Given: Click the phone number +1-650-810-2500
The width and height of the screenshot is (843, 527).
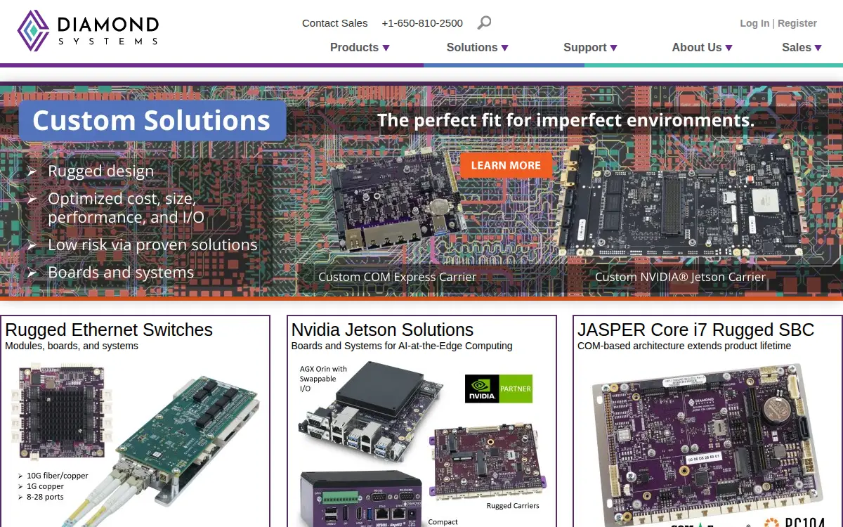Looking at the screenshot, I should tap(422, 23).
